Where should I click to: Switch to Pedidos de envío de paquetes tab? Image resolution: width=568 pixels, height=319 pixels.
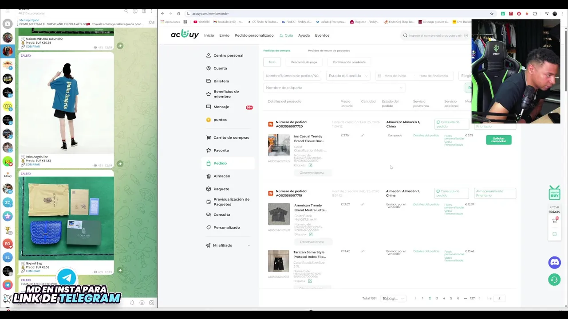pos(329,51)
